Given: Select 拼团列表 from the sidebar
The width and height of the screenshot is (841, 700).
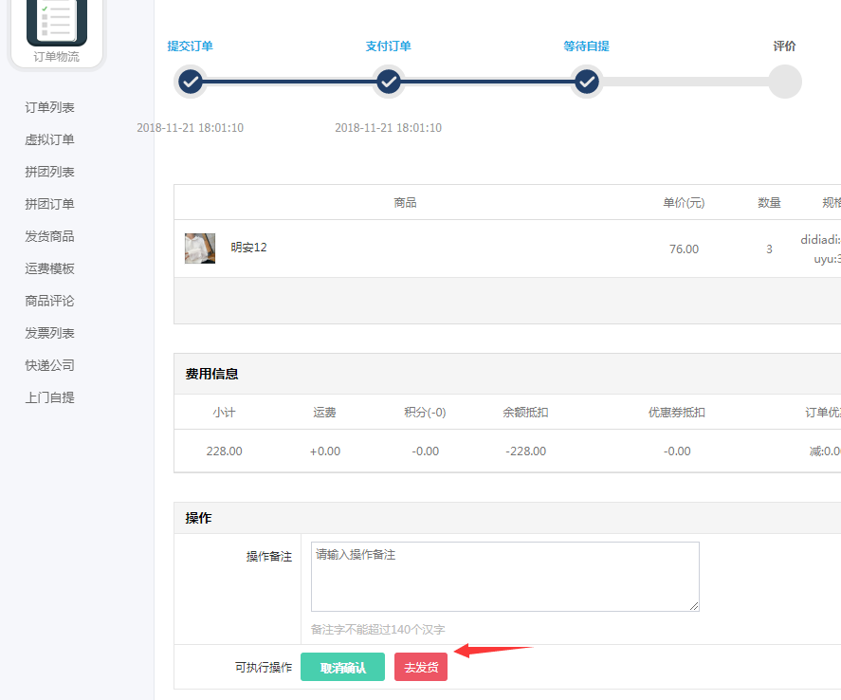Looking at the screenshot, I should (x=49, y=172).
